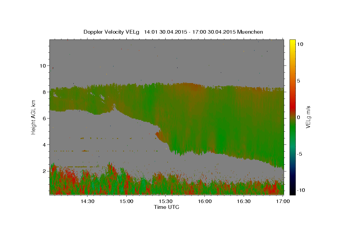Click the height axis label '4'
Viewport: 351px width, 234px height.
tap(44, 145)
